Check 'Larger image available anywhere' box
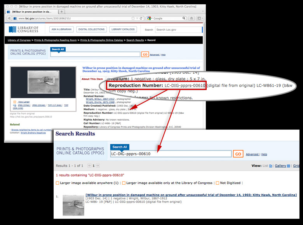This screenshot has height=225, width=303. pos(58,183)
